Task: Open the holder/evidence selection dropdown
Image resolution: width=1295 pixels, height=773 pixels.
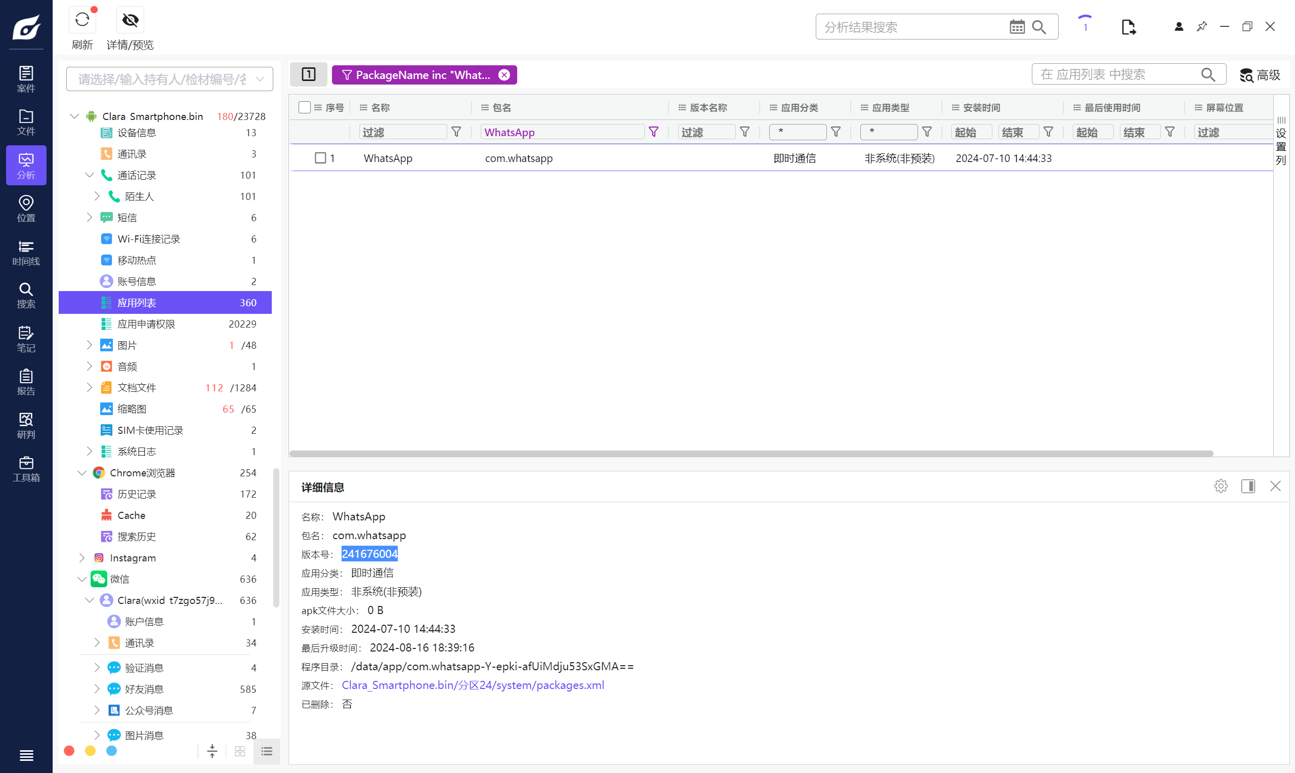Action: [x=260, y=79]
